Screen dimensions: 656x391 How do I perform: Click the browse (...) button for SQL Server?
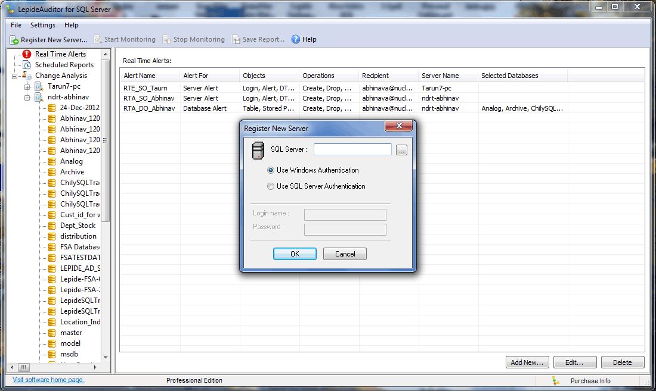click(401, 150)
